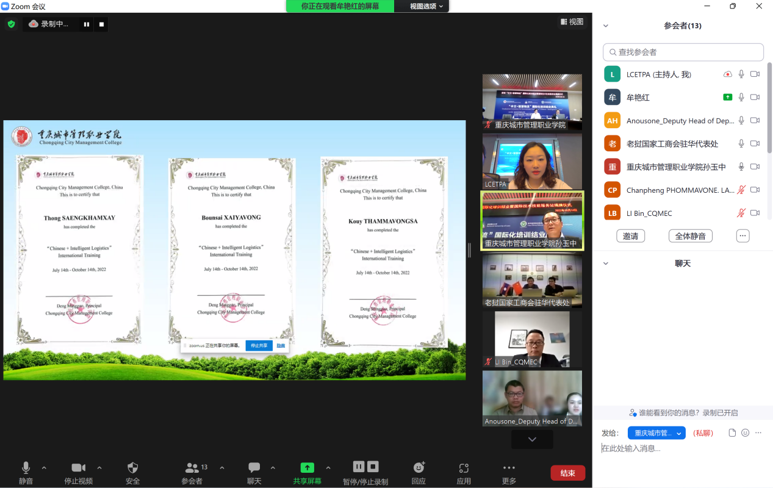
Task: Toggle Stop Video camera button
Action: [x=78, y=468]
